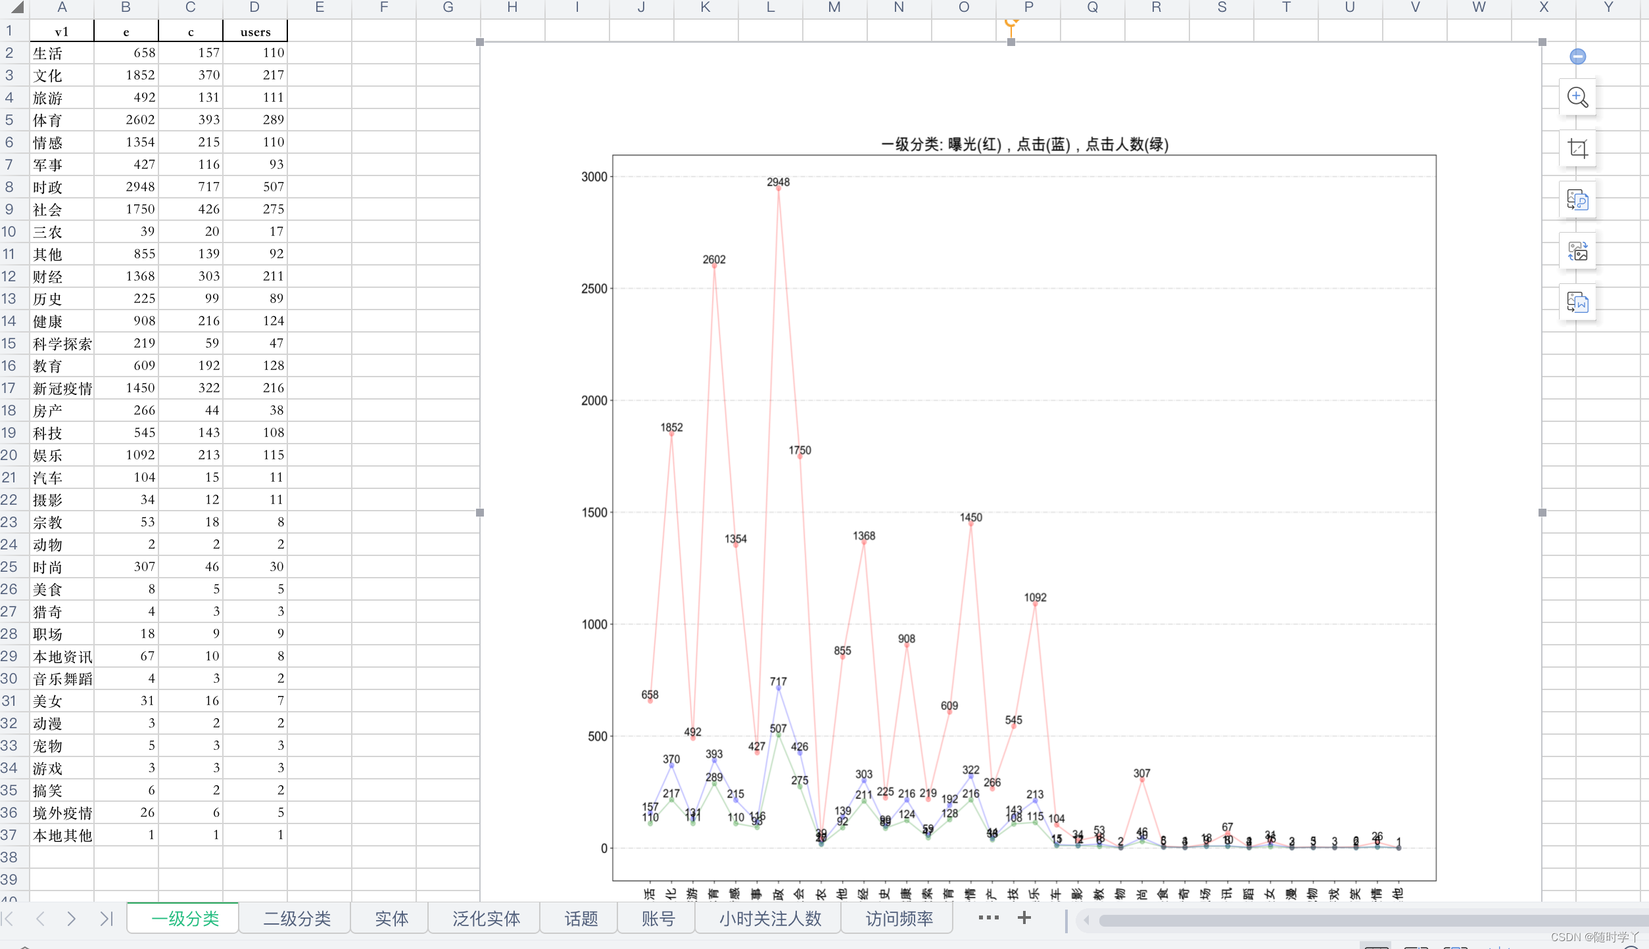Add a new sheet with plus icon
The width and height of the screenshot is (1649, 949).
[x=1024, y=918]
